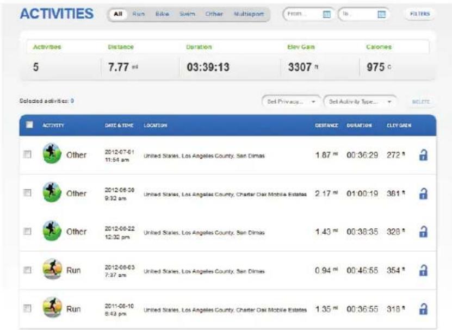Click total calories value 975
The height and width of the screenshot is (330, 452).
pyautogui.click(x=376, y=67)
